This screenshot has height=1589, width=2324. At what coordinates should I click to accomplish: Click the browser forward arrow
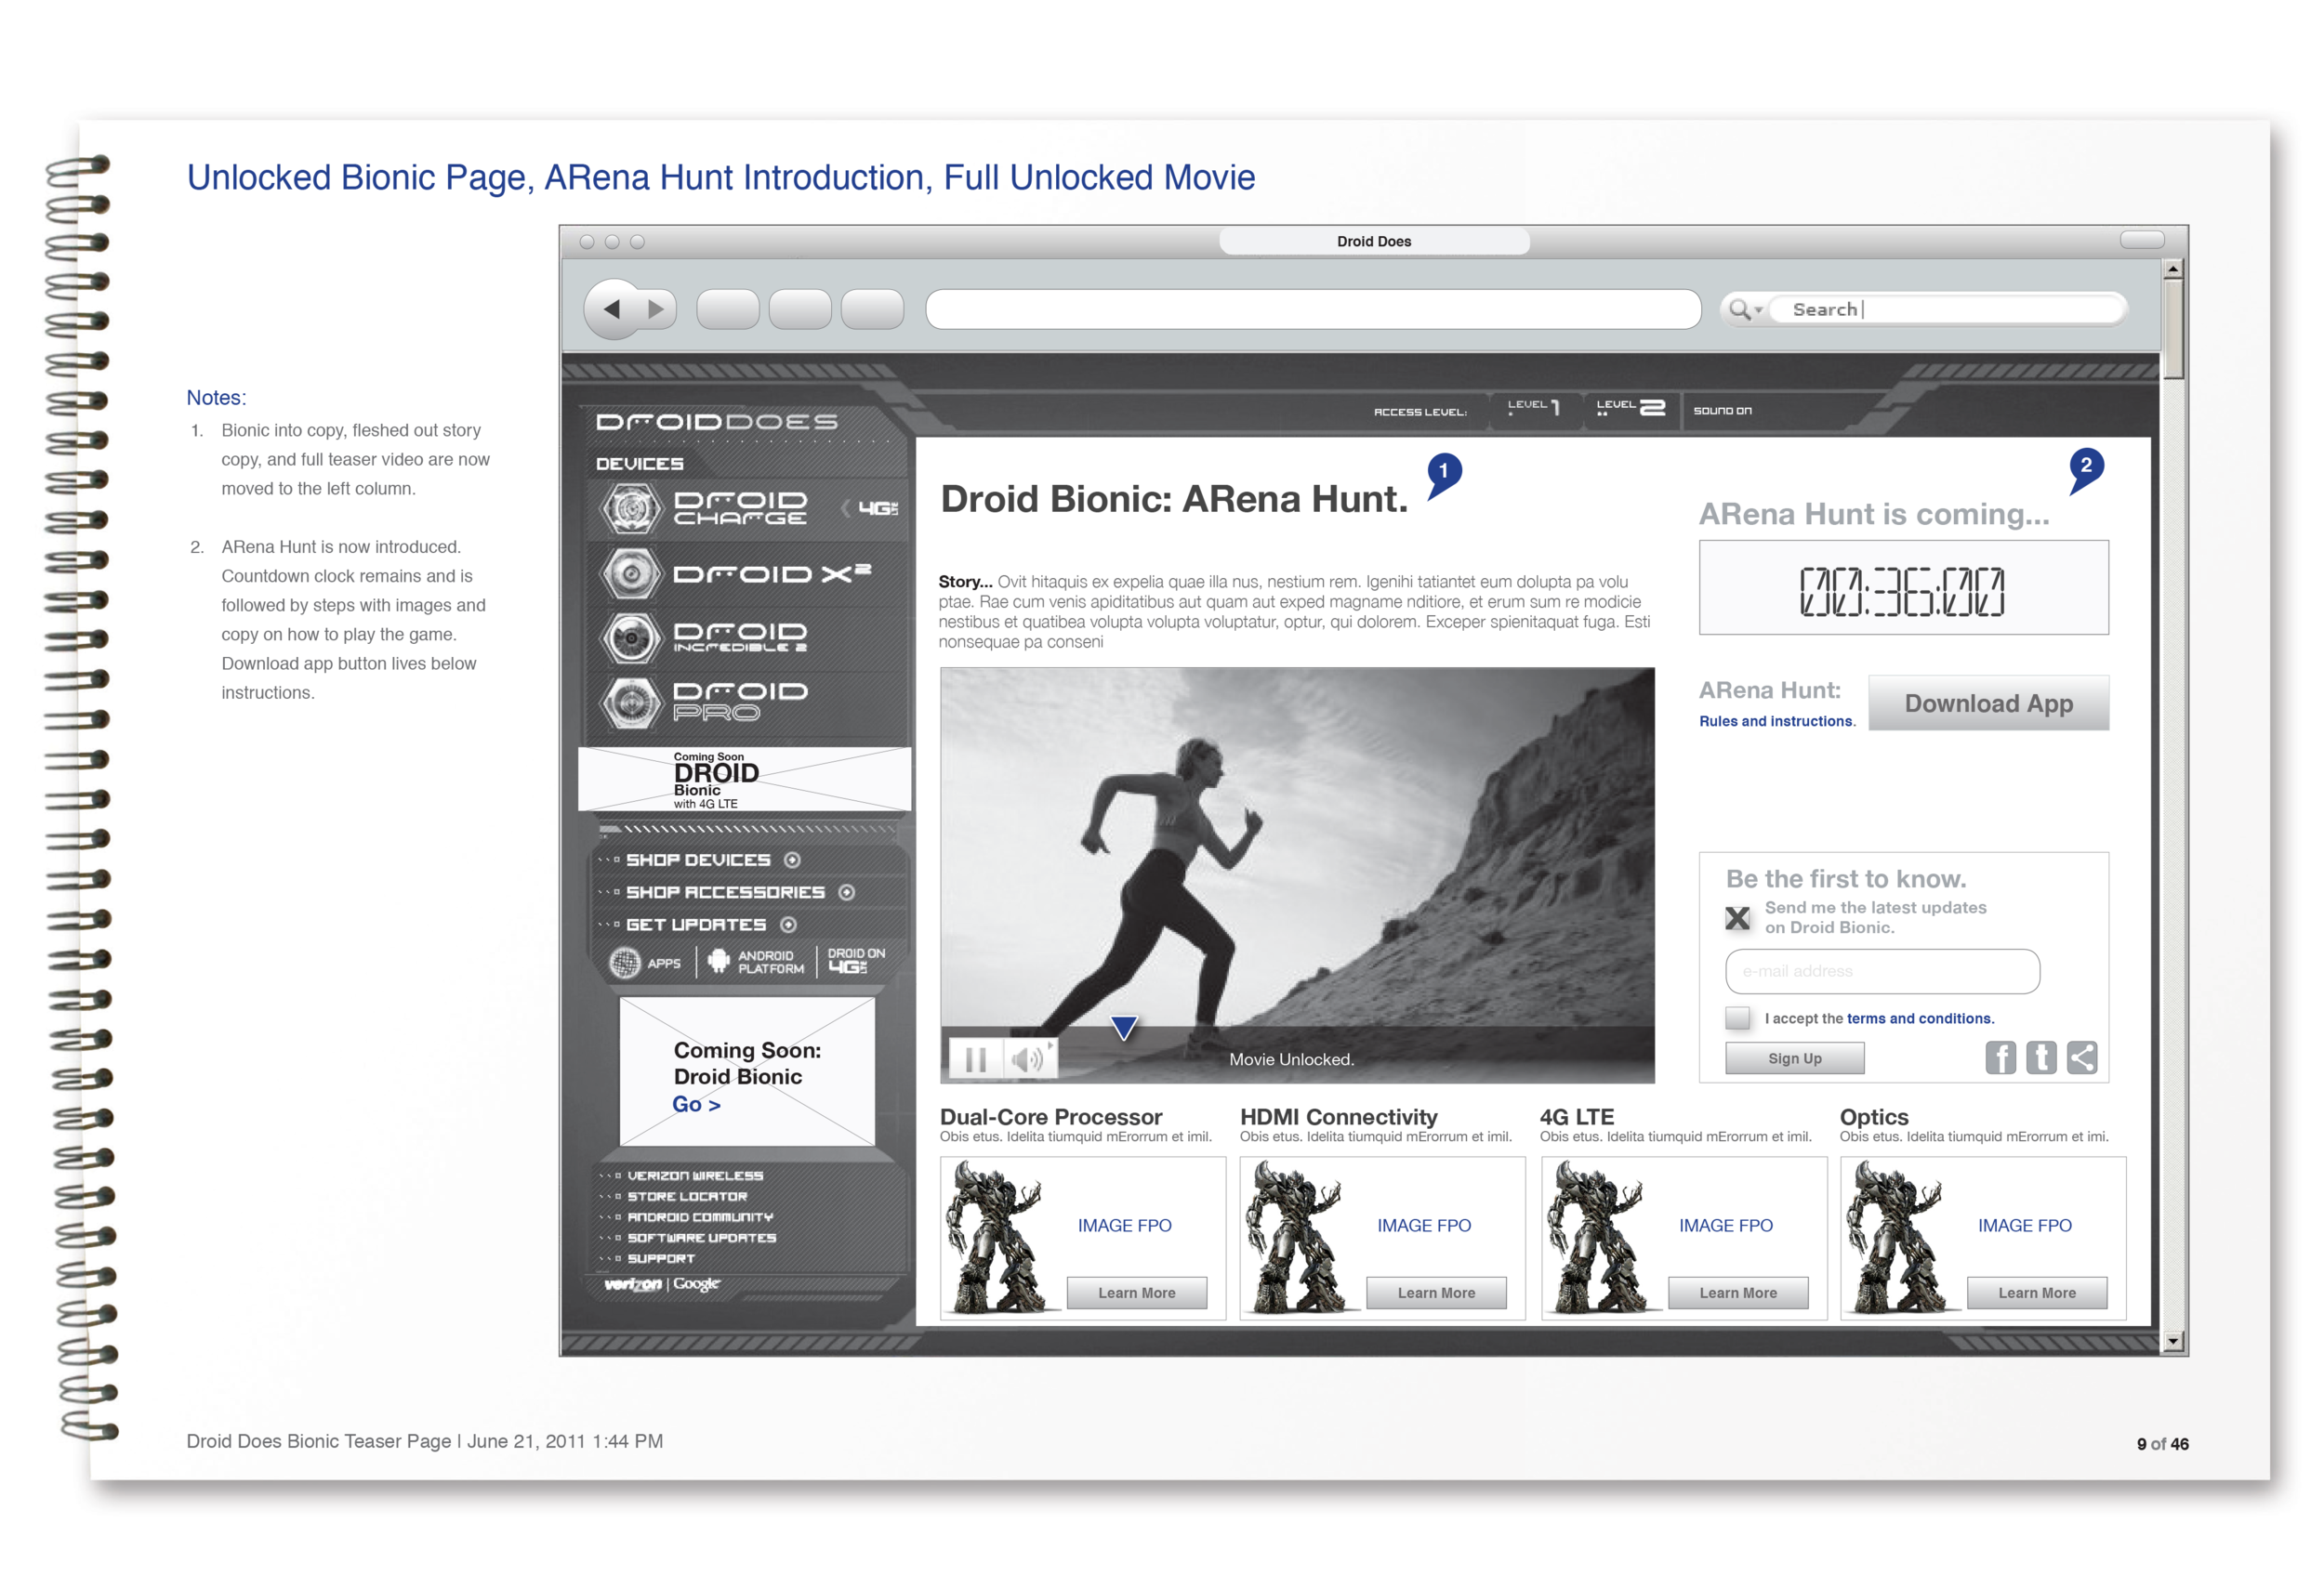[656, 309]
